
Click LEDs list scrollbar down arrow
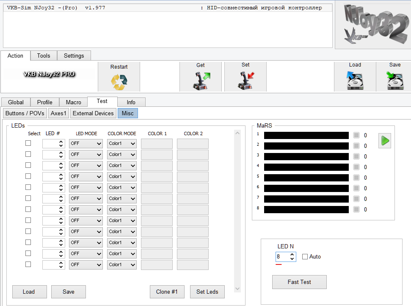click(237, 289)
